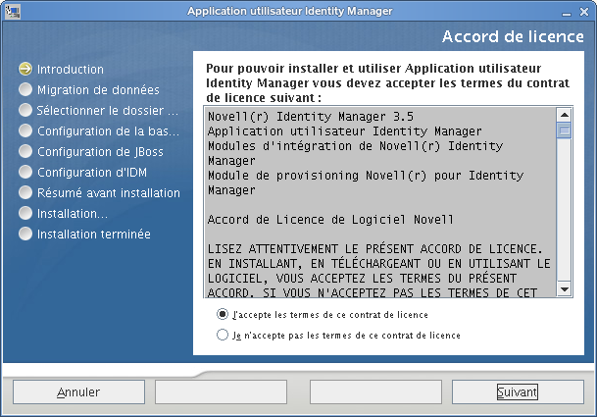Click the Sélectionner le dossier step bullet
Image resolution: width=597 pixels, height=417 pixels.
(25, 111)
